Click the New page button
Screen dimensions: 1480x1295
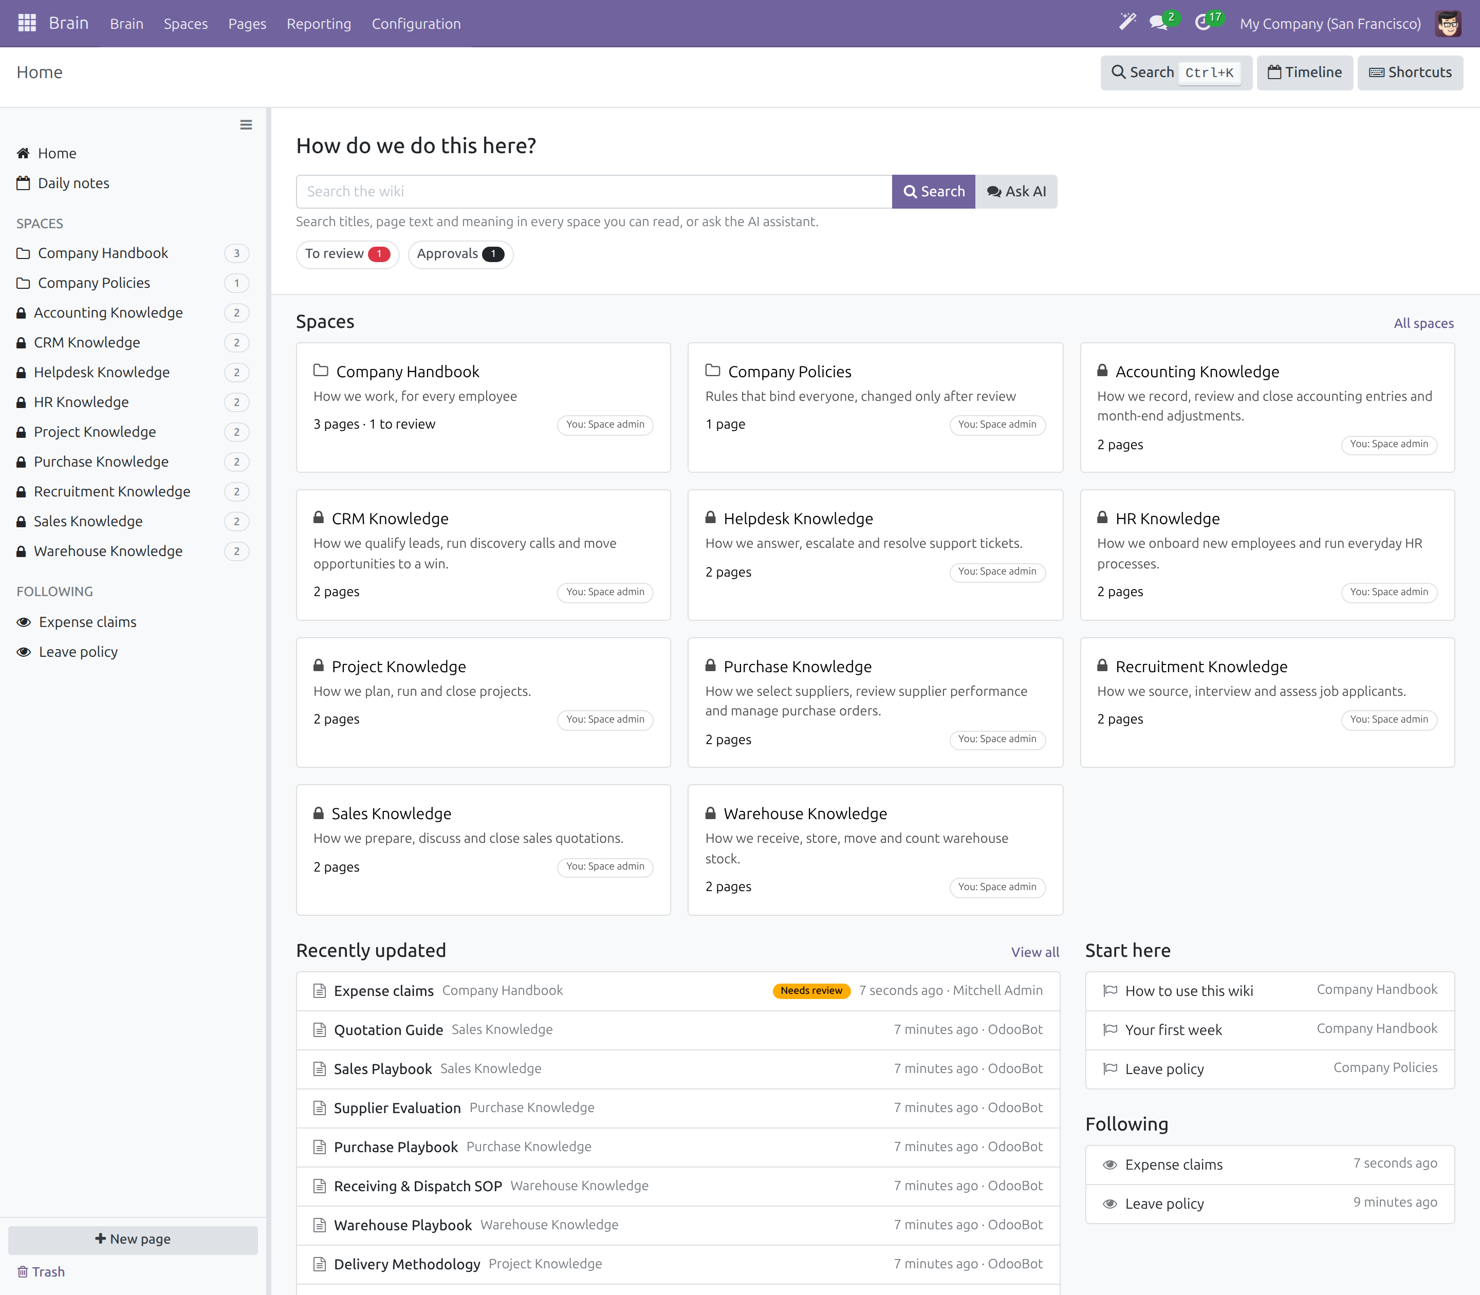tap(133, 1239)
